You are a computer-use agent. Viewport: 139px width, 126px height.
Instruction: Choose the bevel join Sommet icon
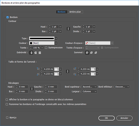(x=96, y=53)
